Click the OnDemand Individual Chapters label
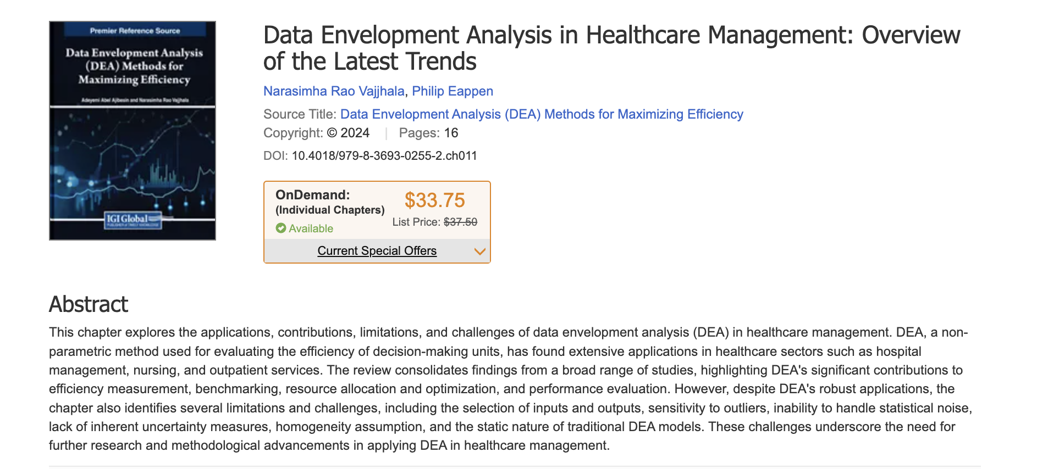This screenshot has width=1059, height=469. coord(330,202)
